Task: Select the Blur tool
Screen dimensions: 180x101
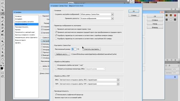Action: [x=3, y=38]
